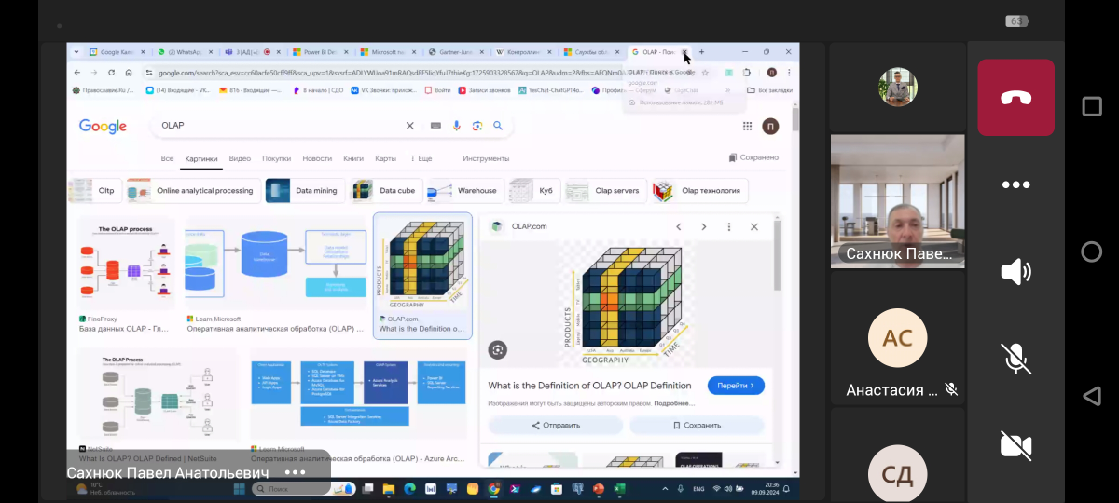This screenshot has height=503, width=1119.
Task: Search inside image with Lens overlay
Action: pos(498,350)
